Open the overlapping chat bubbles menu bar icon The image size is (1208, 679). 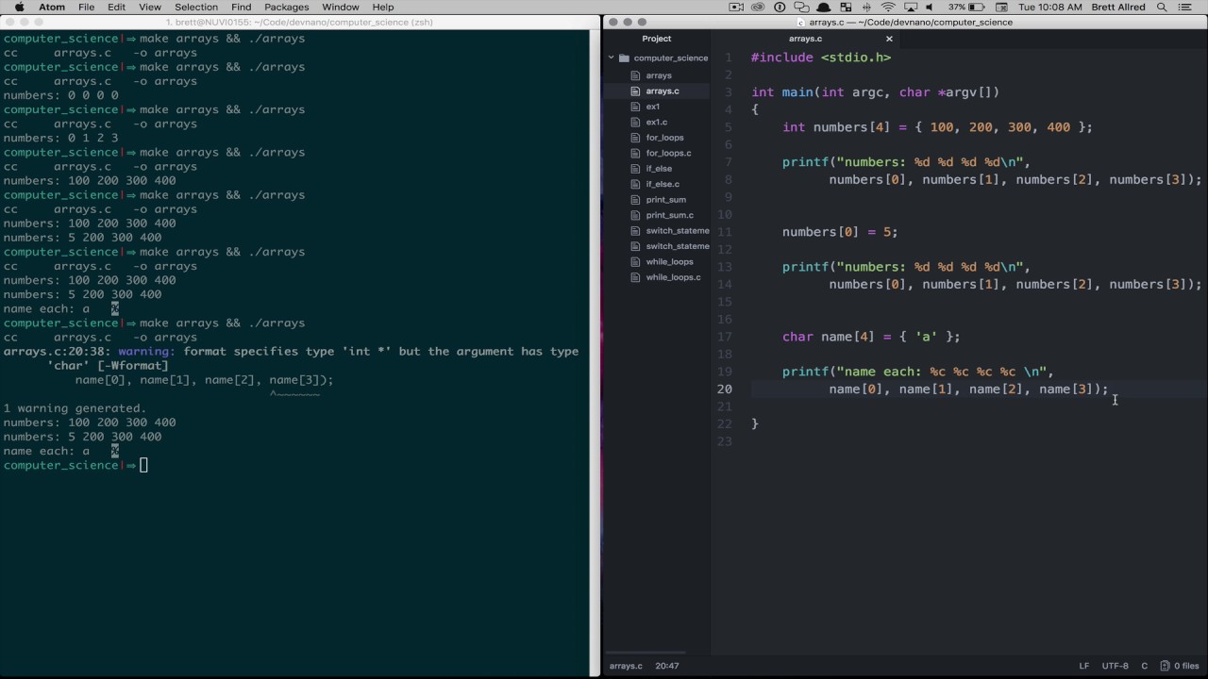pos(802,8)
